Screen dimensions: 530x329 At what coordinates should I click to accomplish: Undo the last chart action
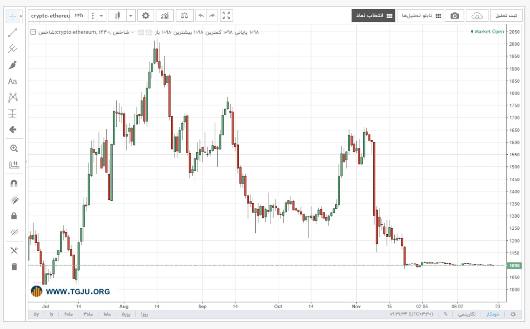[201, 15]
